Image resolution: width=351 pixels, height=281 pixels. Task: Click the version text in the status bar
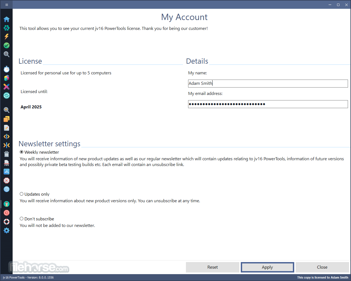click(28, 277)
